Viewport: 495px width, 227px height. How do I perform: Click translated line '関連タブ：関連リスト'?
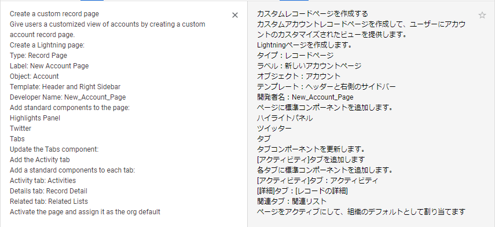coord(292,202)
